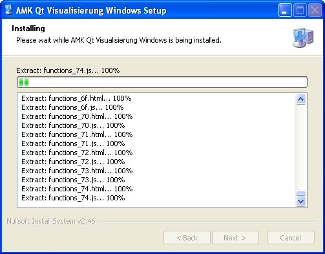
Task: Click the Installing header title
Action: click(x=28, y=28)
